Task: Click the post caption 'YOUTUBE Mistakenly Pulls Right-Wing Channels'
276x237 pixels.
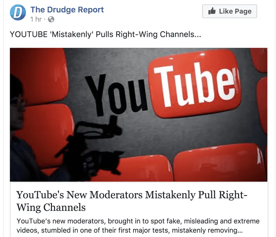Action: point(105,34)
